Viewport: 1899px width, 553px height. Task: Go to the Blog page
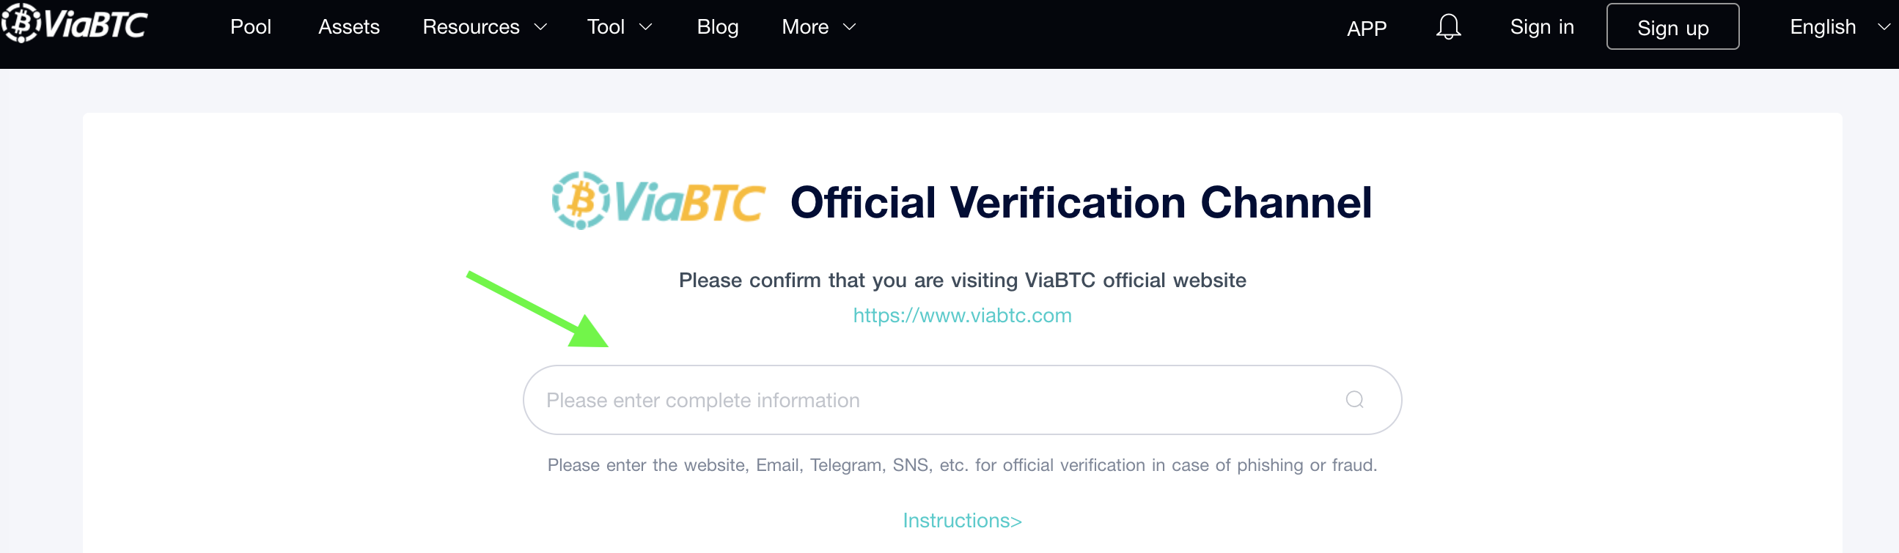point(717,27)
